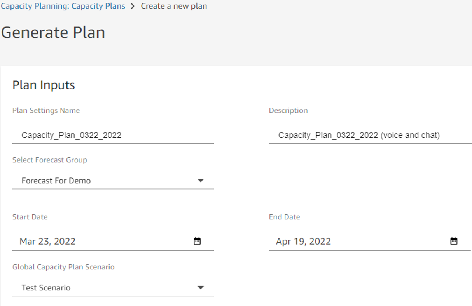Expand the Test Scenario dropdown arrow
The height and width of the screenshot is (306, 472).
pyautogui.click(x=201, y=288)
